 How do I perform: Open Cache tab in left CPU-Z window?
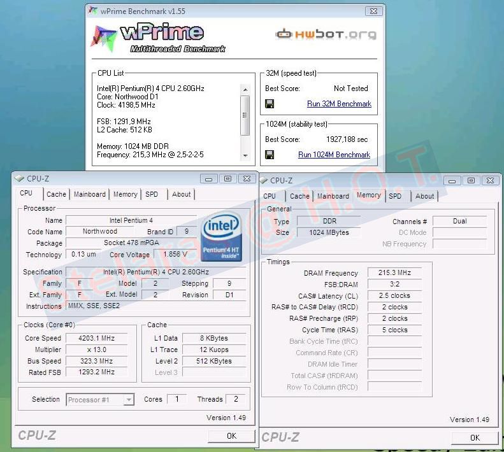click(x=56, y=194)
